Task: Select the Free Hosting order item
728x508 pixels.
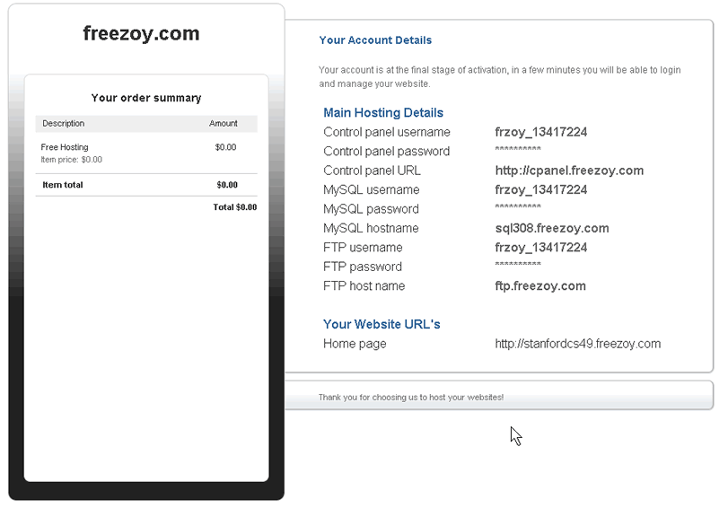Action: coord(65,147)
